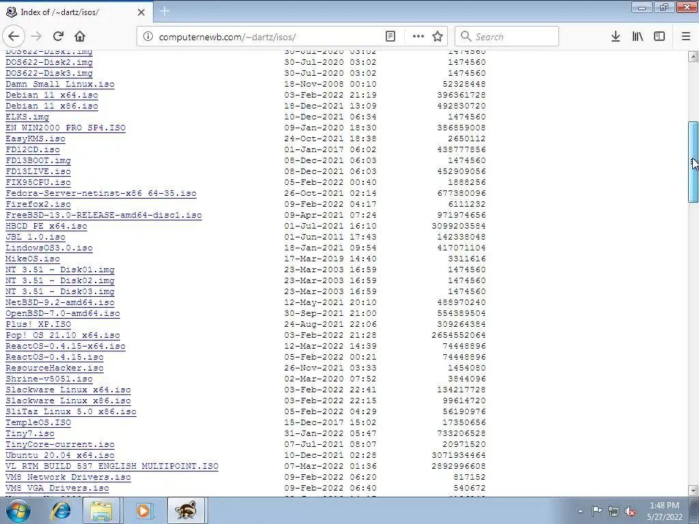Show sidebars icon in toolbar
The width and height of the screenshot is (699, 524).
(x=659, y=37)
